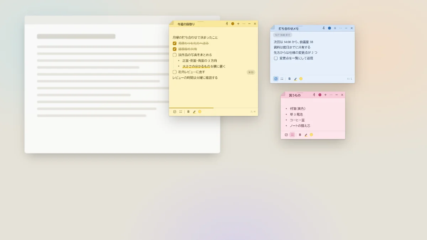The width and height of the screenshot is (427, 240).
Task: Click the 買うもの note title
Action: [x=295, y=95]
